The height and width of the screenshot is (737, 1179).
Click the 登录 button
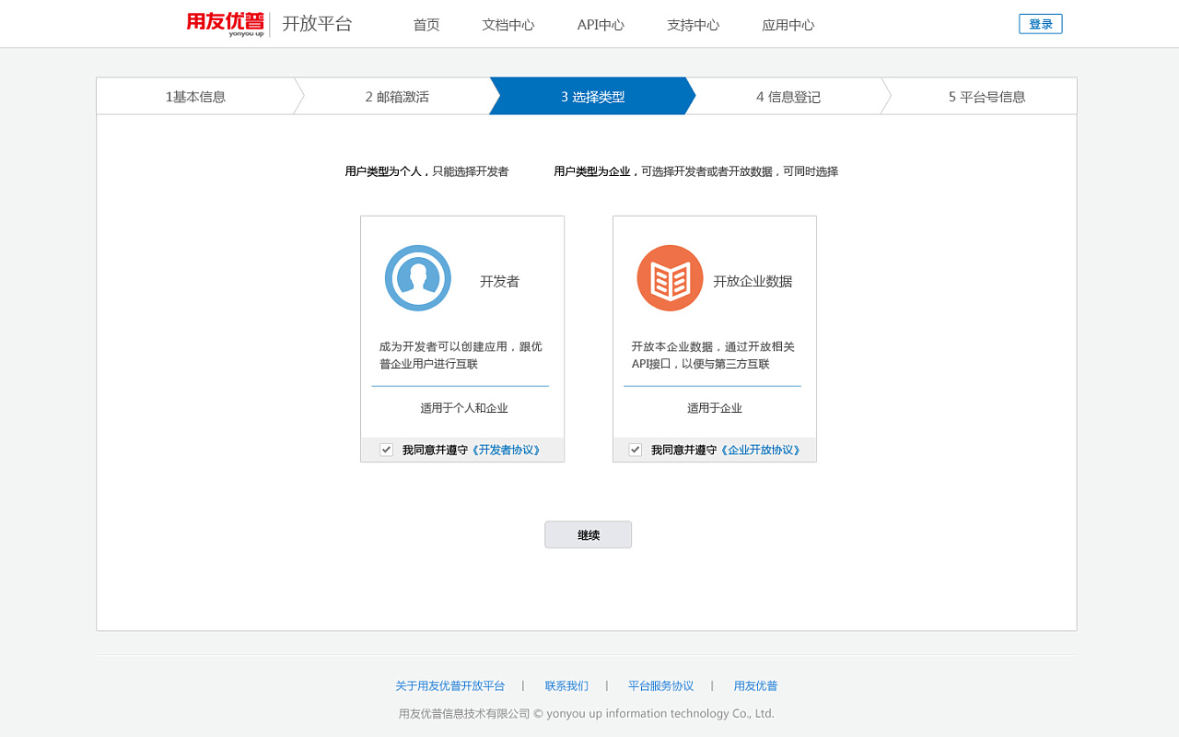point(1040,23)
